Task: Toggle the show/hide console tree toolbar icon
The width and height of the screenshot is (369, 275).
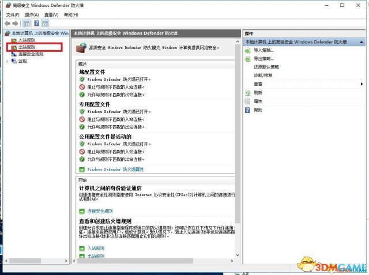Action: click(x=27, y=23)
